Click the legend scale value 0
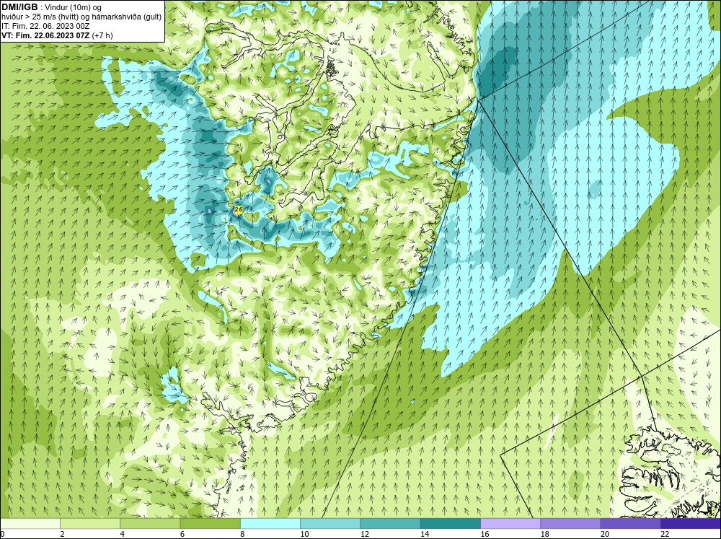 click(x=2, y=534)
